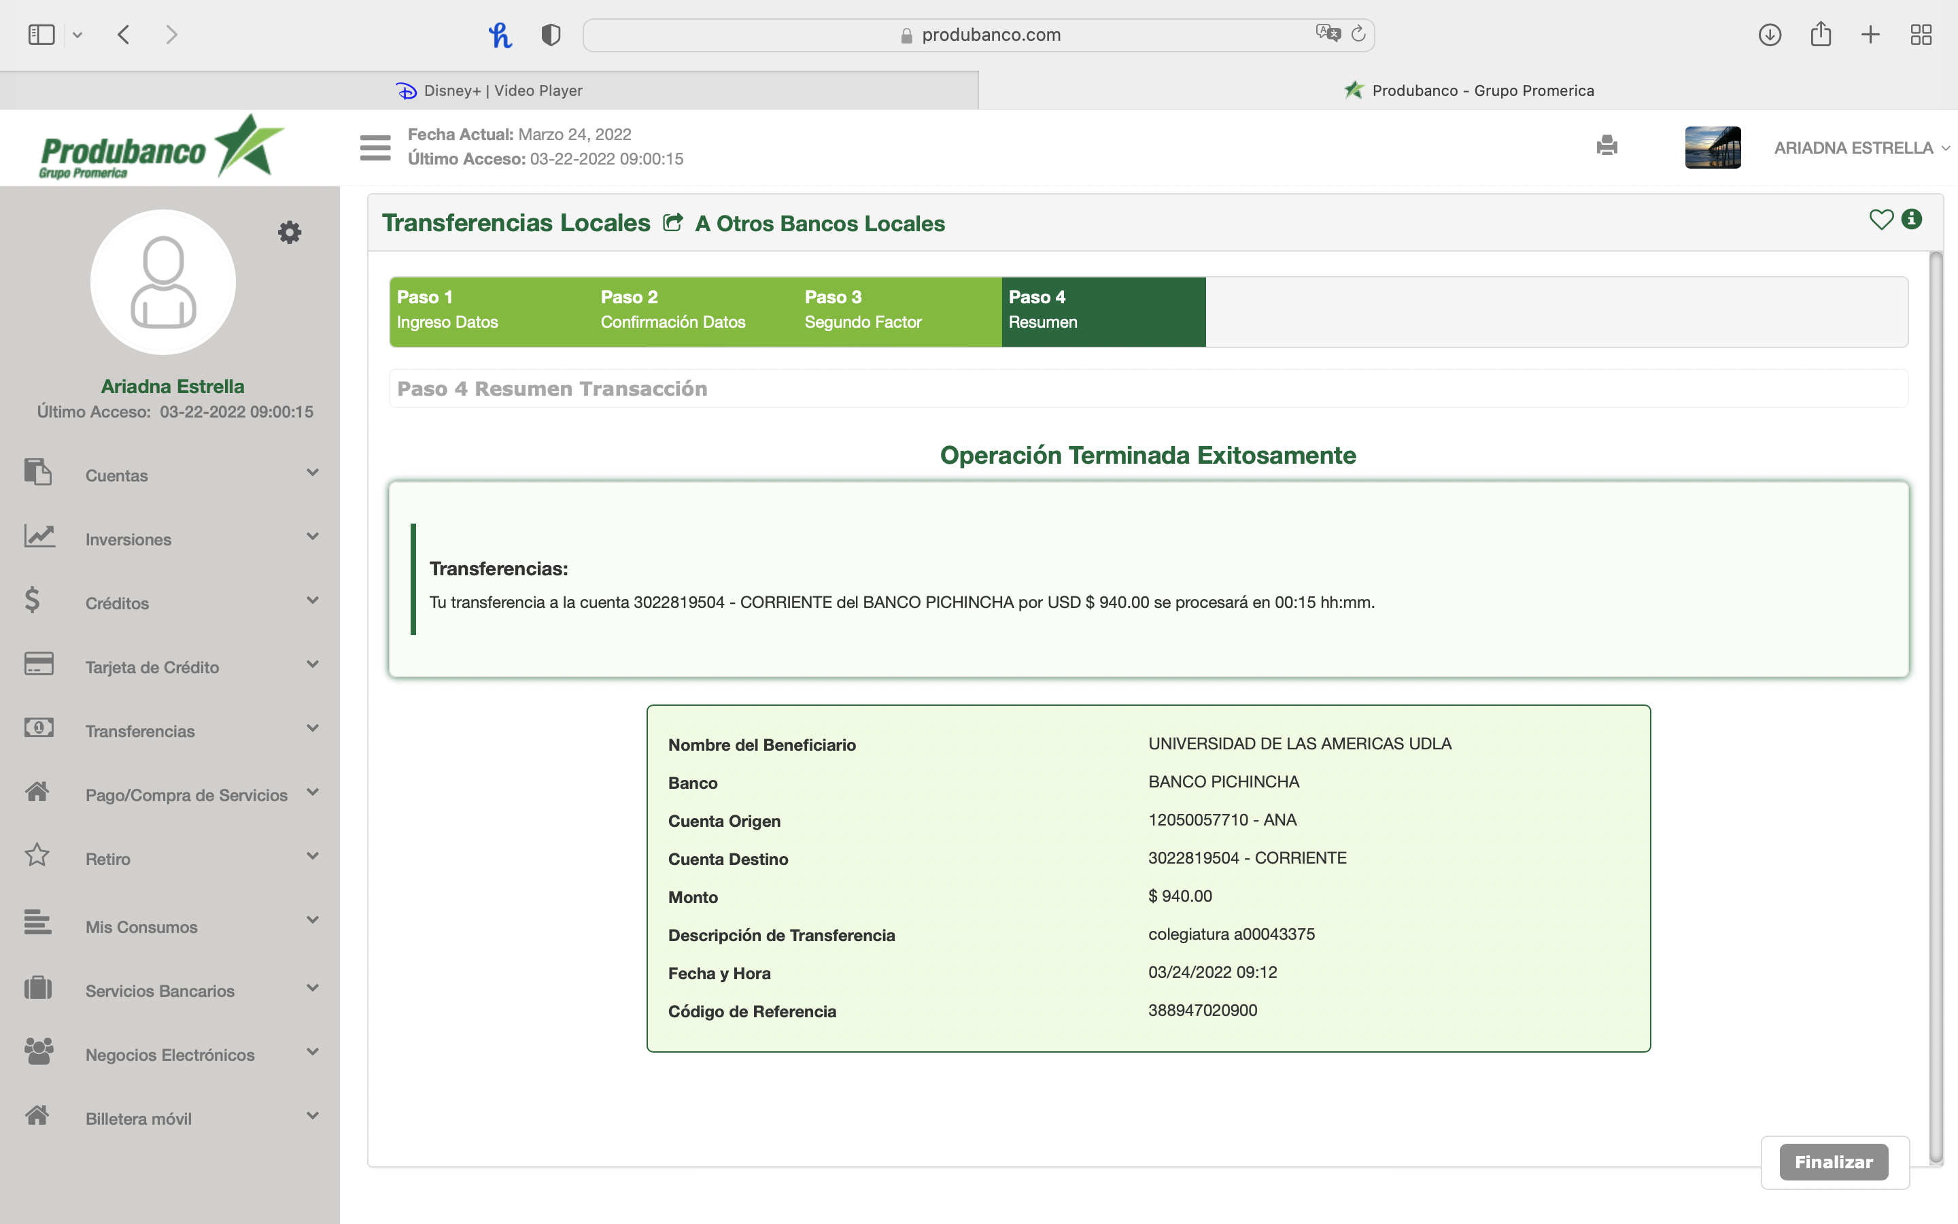The image size is (1958, 1224).
Task: Click the printer icon in header
Action: (1607, 146)
